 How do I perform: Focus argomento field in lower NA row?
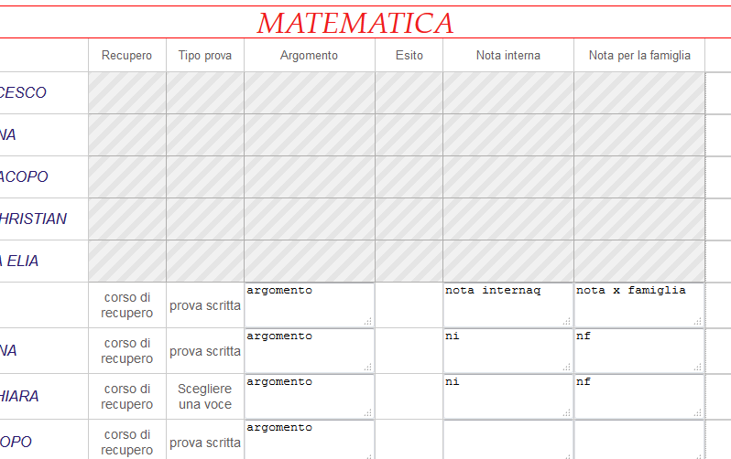[x=310, y=350]
